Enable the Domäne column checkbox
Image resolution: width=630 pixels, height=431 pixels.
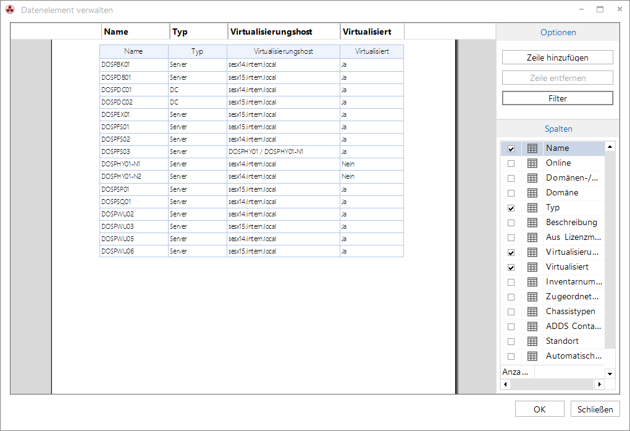pyautogui.click(x=511, y=194)
